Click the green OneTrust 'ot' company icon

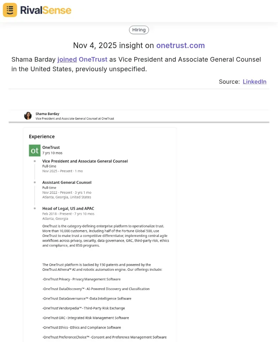35,150
